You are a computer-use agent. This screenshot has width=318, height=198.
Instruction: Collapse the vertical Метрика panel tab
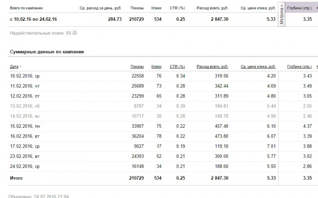coord(281,14)
